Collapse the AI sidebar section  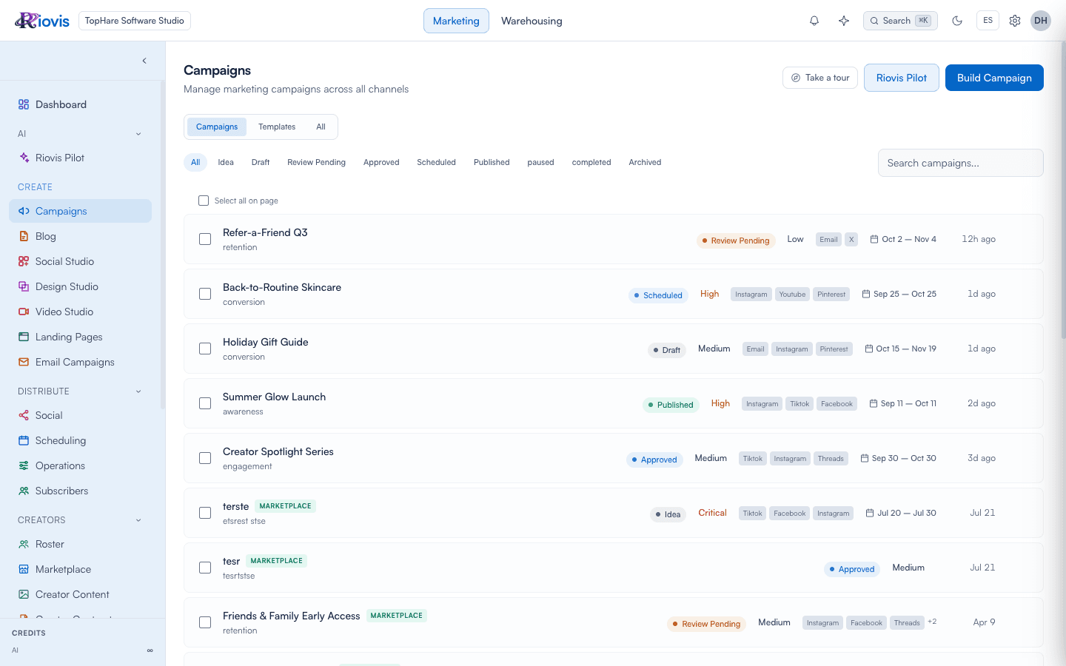138,134
